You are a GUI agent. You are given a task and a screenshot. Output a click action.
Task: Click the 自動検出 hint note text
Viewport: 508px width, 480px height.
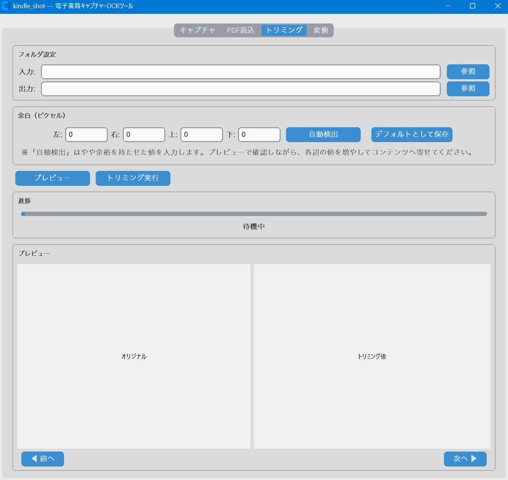pyautogui.click(x=247, y=152)
